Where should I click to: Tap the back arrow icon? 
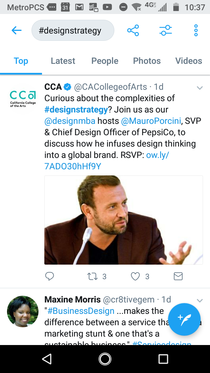click(17, 30)
